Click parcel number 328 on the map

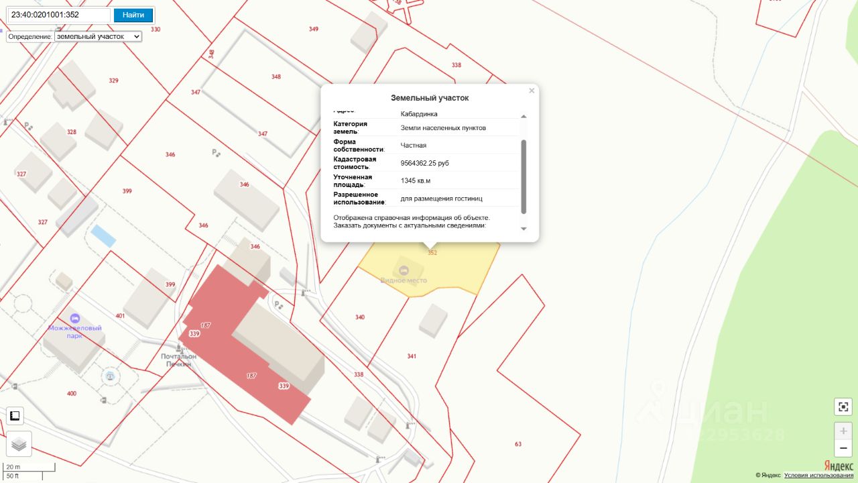coord(72,132)
